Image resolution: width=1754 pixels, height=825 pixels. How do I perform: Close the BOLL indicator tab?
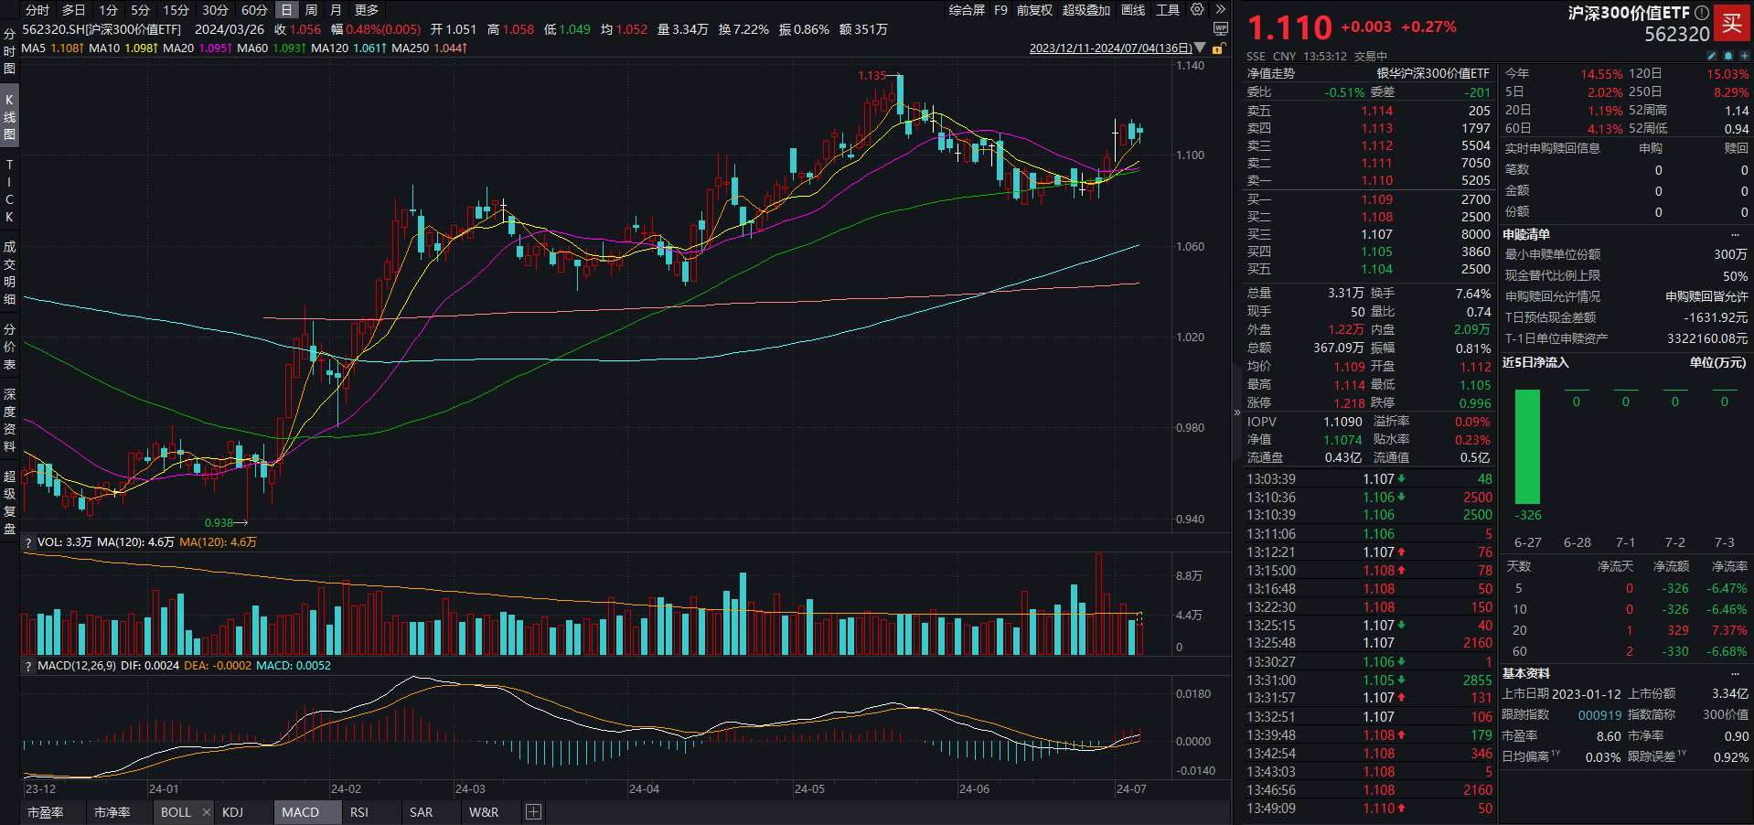[x=207, y=812]
